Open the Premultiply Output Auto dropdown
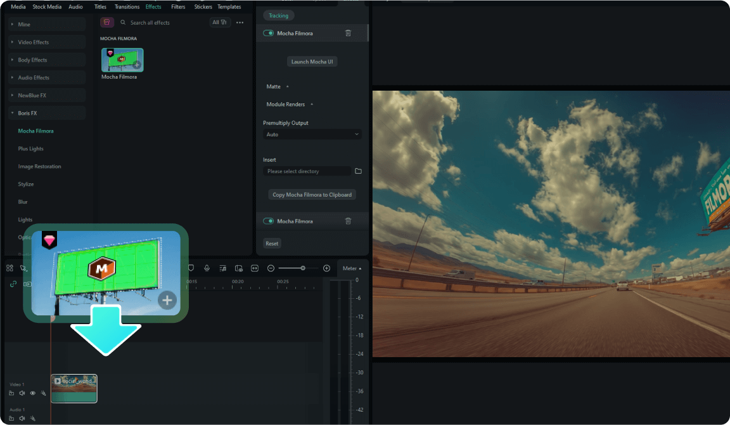 click(x=312, y=134)
